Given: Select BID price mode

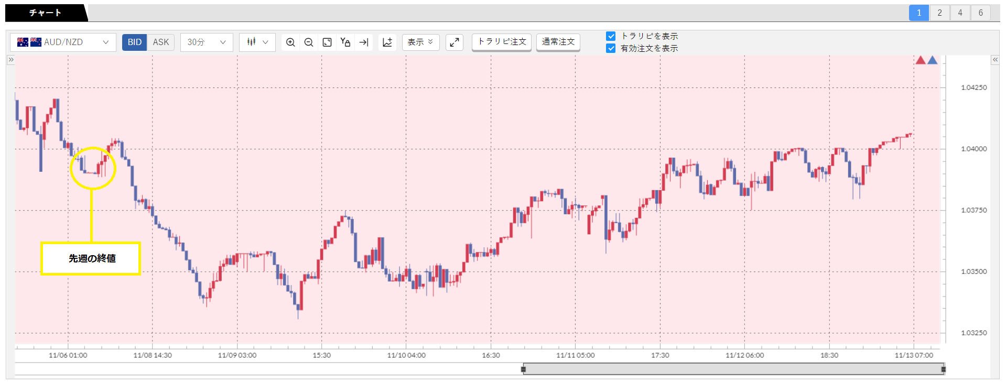Looking at the screenshot, I should [135, 42].
